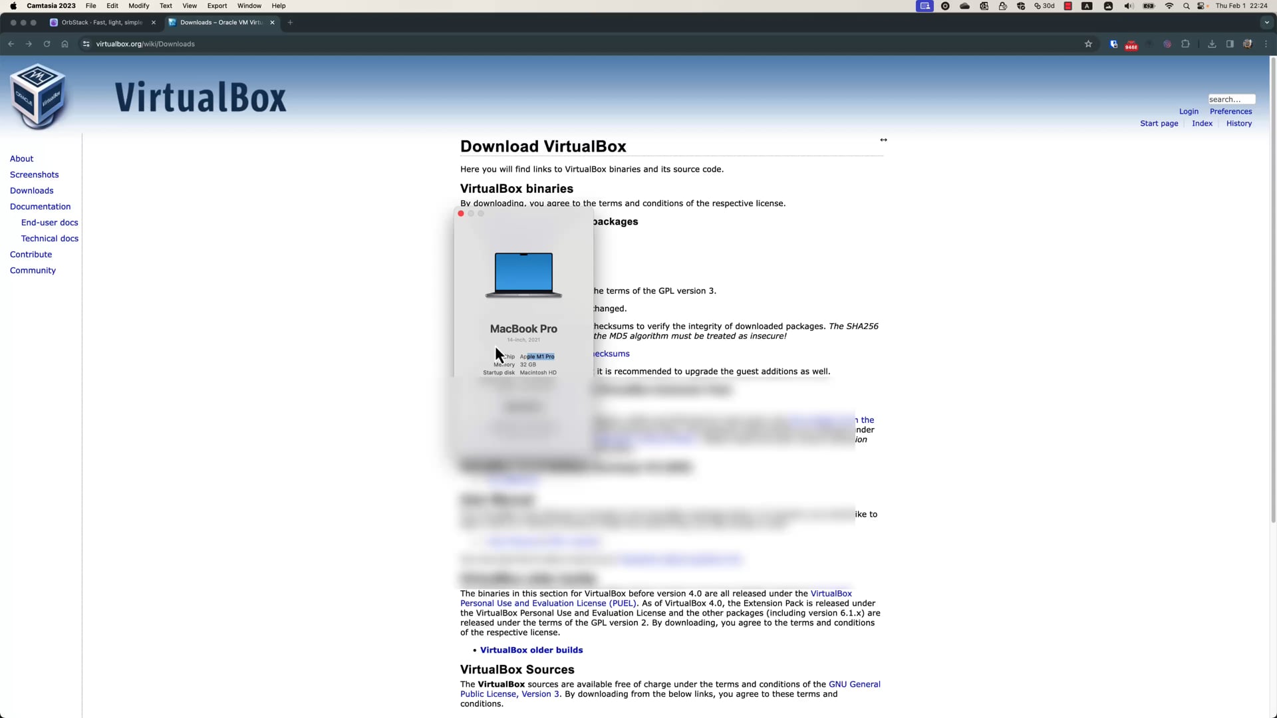The height and width of the screenshot is (718, 1277).
Task: Bookmark this page with the star icon
Action: click(x=1088, y=44)
